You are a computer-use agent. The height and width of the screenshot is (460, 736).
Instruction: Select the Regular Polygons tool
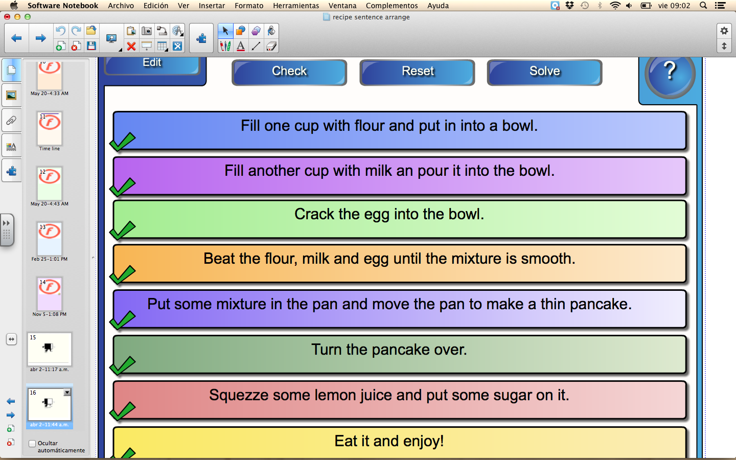256,31
